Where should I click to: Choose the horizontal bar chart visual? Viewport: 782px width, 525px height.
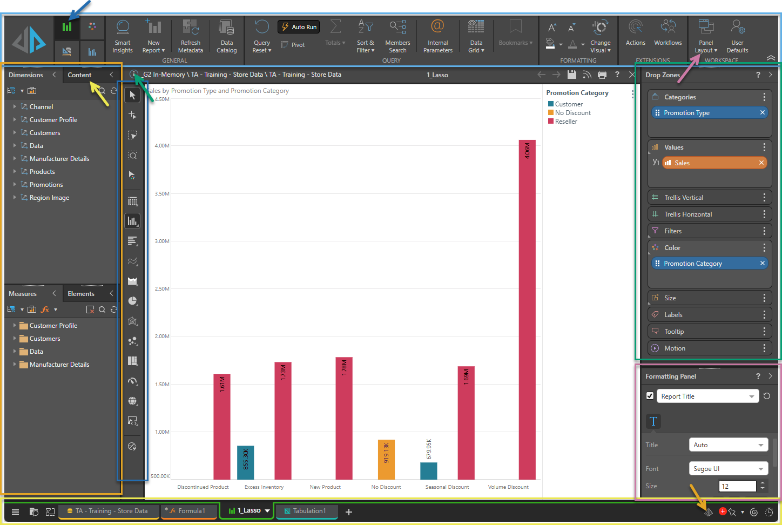click(x=132, y=241)
